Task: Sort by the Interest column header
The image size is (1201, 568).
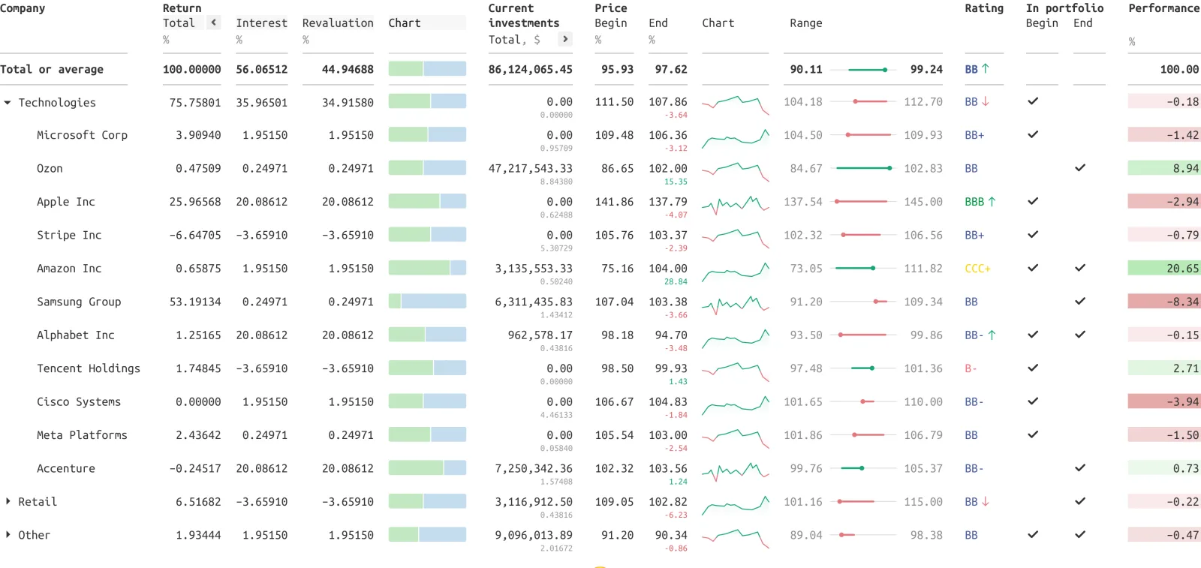Action: click(x=261, y=23)
